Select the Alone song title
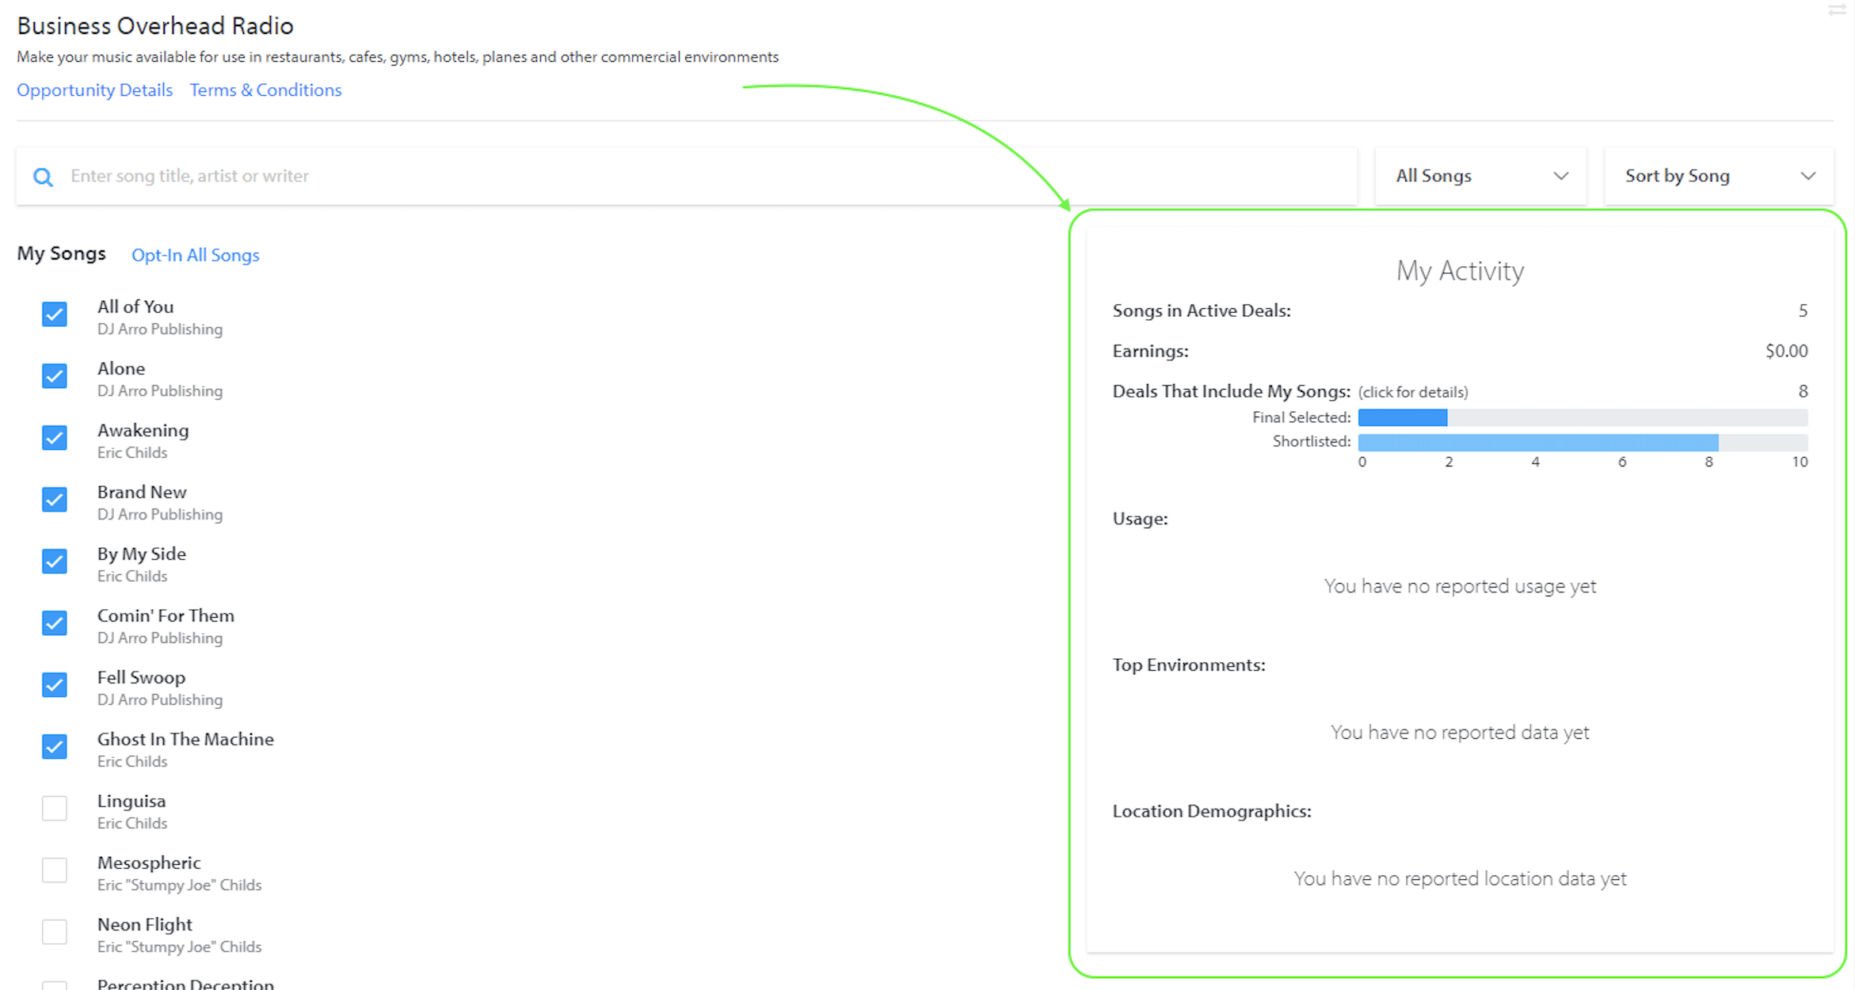This screenshot has height=990, width=1855. [121, 368]
